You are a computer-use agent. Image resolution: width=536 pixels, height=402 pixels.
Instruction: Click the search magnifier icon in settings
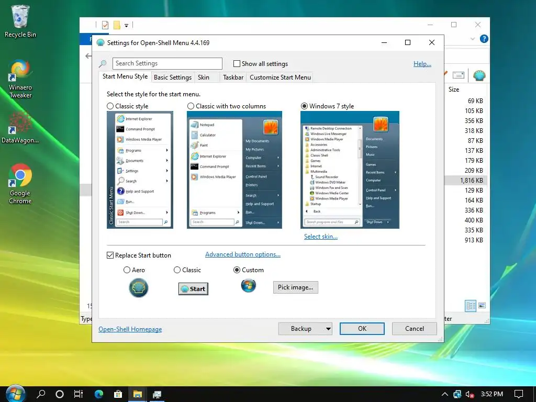click(x=103, y=63)
